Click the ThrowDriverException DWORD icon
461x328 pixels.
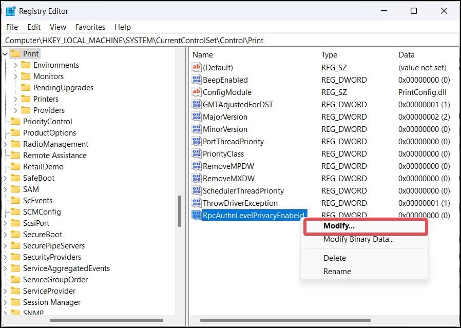click(x=196, y=203)
